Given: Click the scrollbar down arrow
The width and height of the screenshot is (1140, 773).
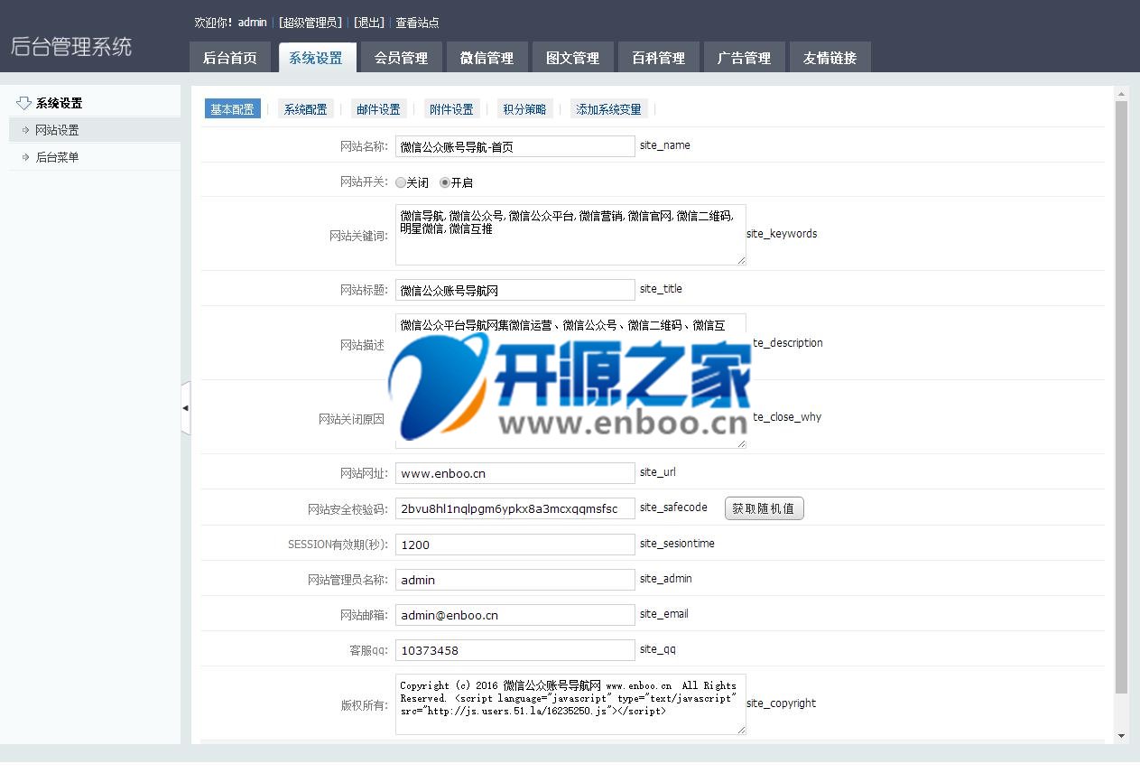Looking at the screenshot, I should coord(1122,736).
